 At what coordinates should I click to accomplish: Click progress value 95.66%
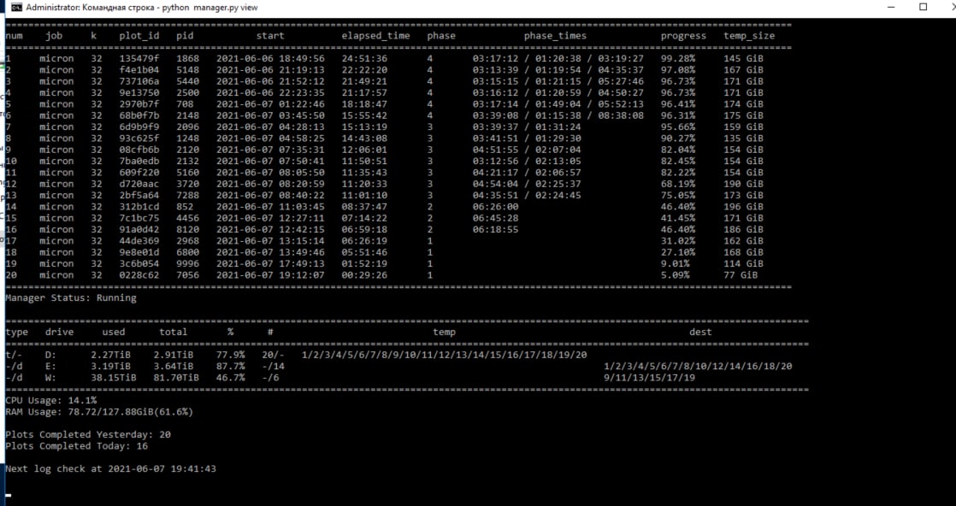tap(678, 126)
